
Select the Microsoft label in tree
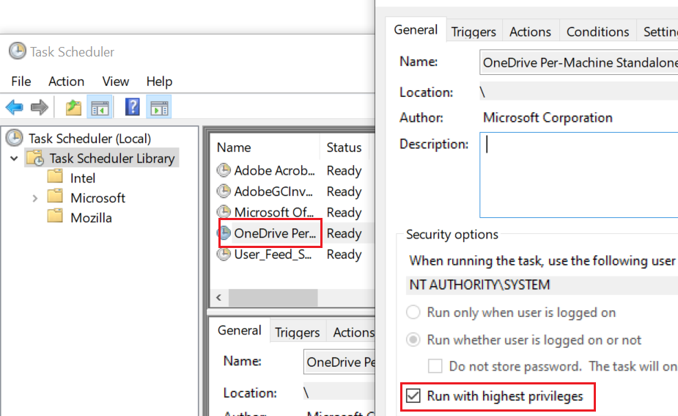(97, 198)
